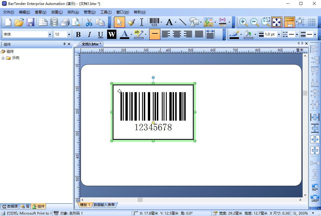Open an existing document with folder icon
Viewport: 321px width, 216px height.
pyautogui.click(x=19, y=22)
